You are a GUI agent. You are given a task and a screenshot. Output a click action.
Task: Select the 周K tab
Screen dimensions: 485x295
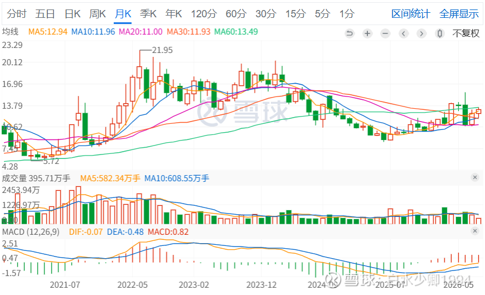click(98, 14)
